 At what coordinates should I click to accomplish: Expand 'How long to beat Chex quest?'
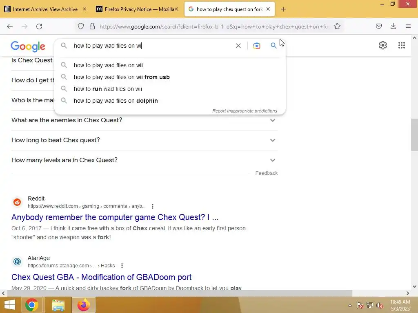click(x=145, y=140)
